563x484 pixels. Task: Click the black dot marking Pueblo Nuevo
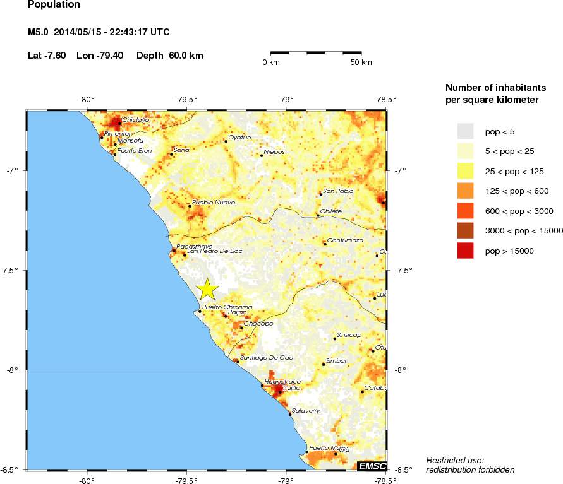[190, 206]
